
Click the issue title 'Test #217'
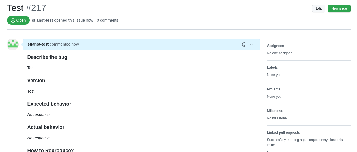pos(27,8)
